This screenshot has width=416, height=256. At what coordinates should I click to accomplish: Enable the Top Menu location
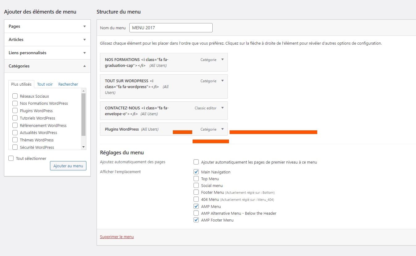(196, 179)
